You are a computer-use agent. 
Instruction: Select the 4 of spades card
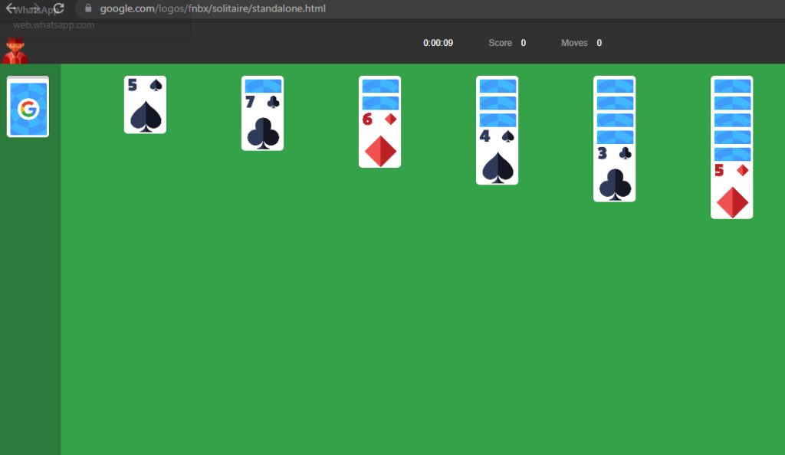click(497, 156)
